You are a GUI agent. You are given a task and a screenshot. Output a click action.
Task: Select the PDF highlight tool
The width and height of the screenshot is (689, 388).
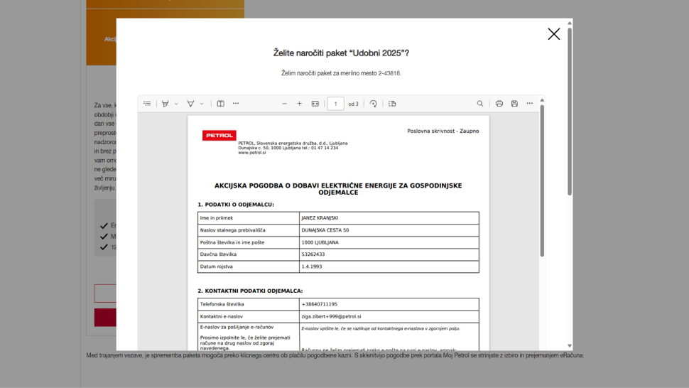tap(166, 104)
